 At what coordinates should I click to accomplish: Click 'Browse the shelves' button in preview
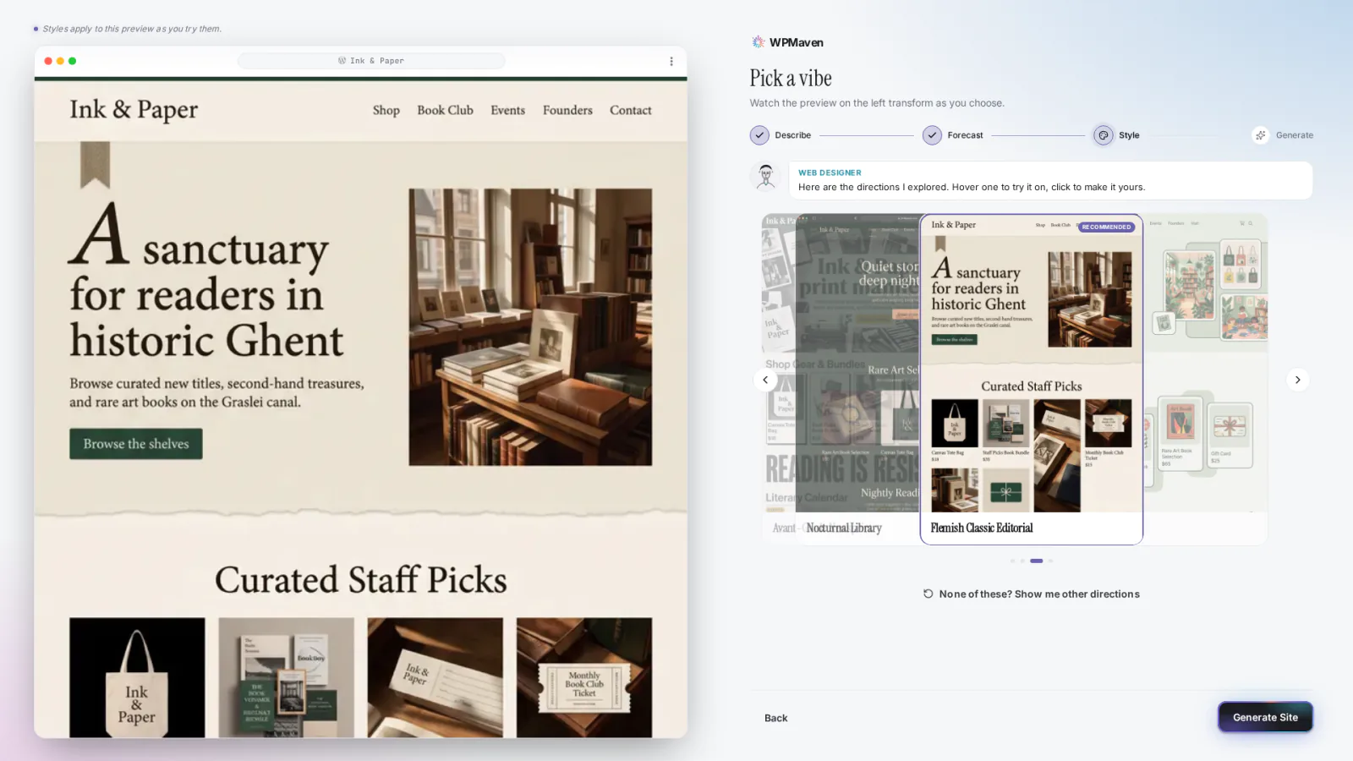pos(136,444)
